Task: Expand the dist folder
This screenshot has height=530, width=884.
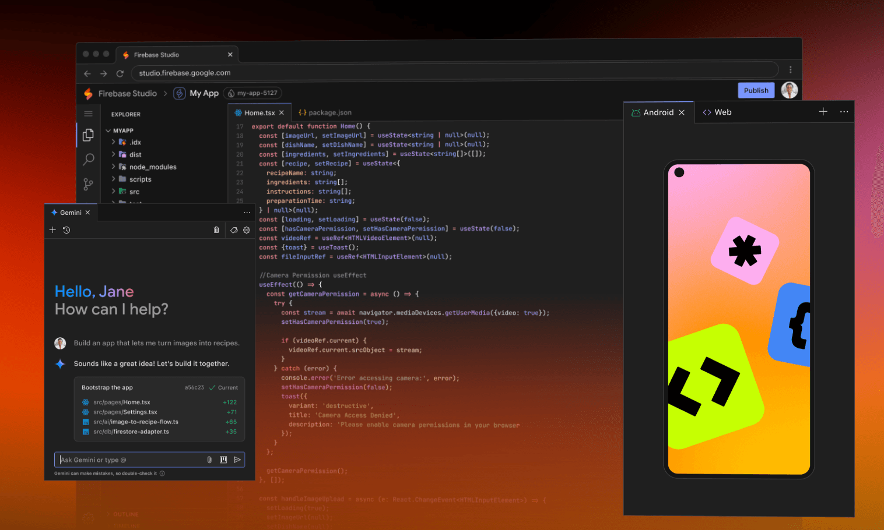Action: (x=114, y=154)
